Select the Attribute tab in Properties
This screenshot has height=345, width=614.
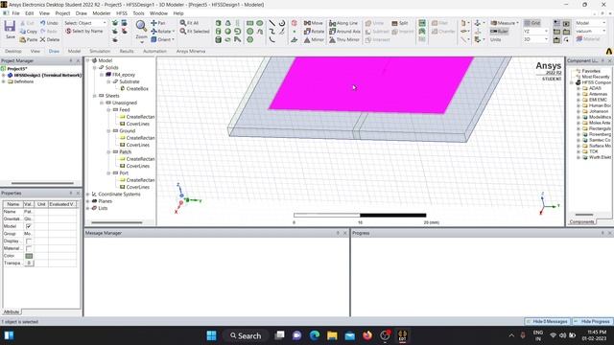click(x=11, y=311)
